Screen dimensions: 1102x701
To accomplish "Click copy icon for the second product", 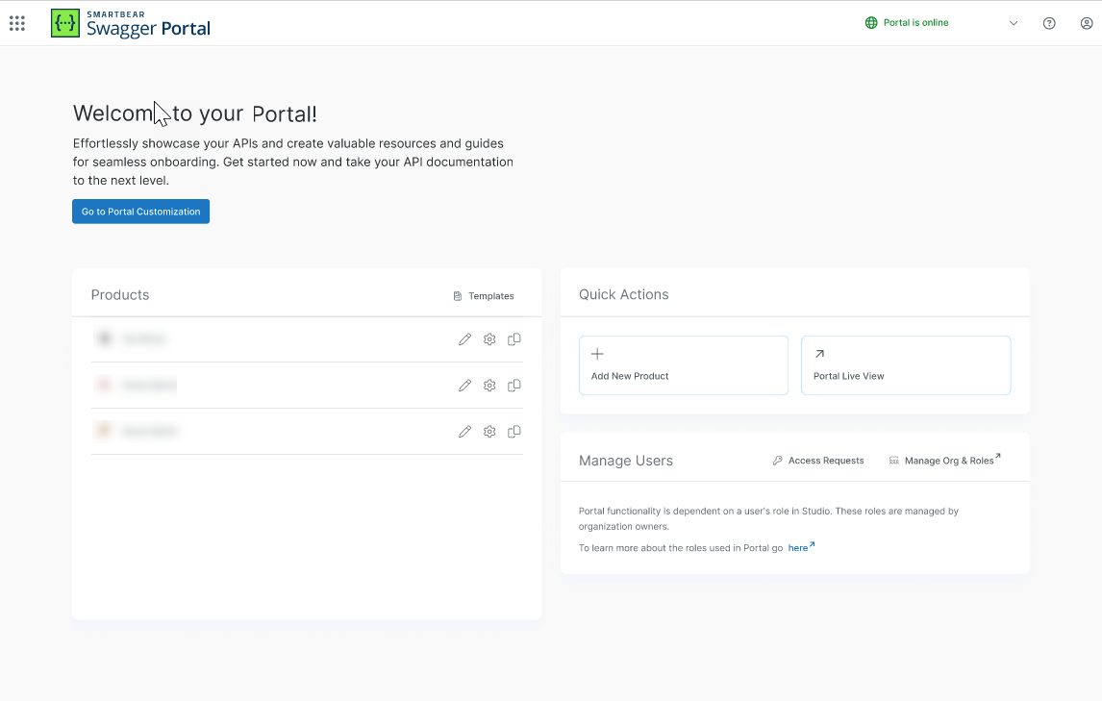I will [x=514, y=386].
